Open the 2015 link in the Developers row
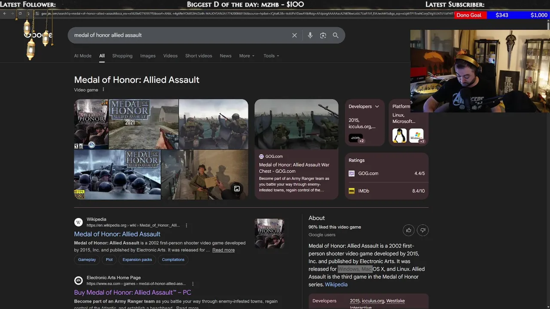 tap(355, 301)
